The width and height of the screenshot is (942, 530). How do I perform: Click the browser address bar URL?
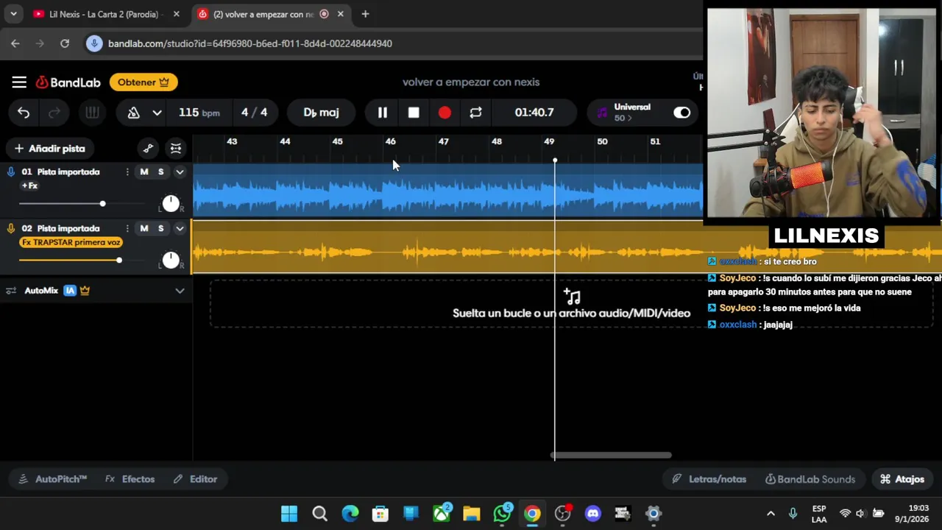[250, 43]
